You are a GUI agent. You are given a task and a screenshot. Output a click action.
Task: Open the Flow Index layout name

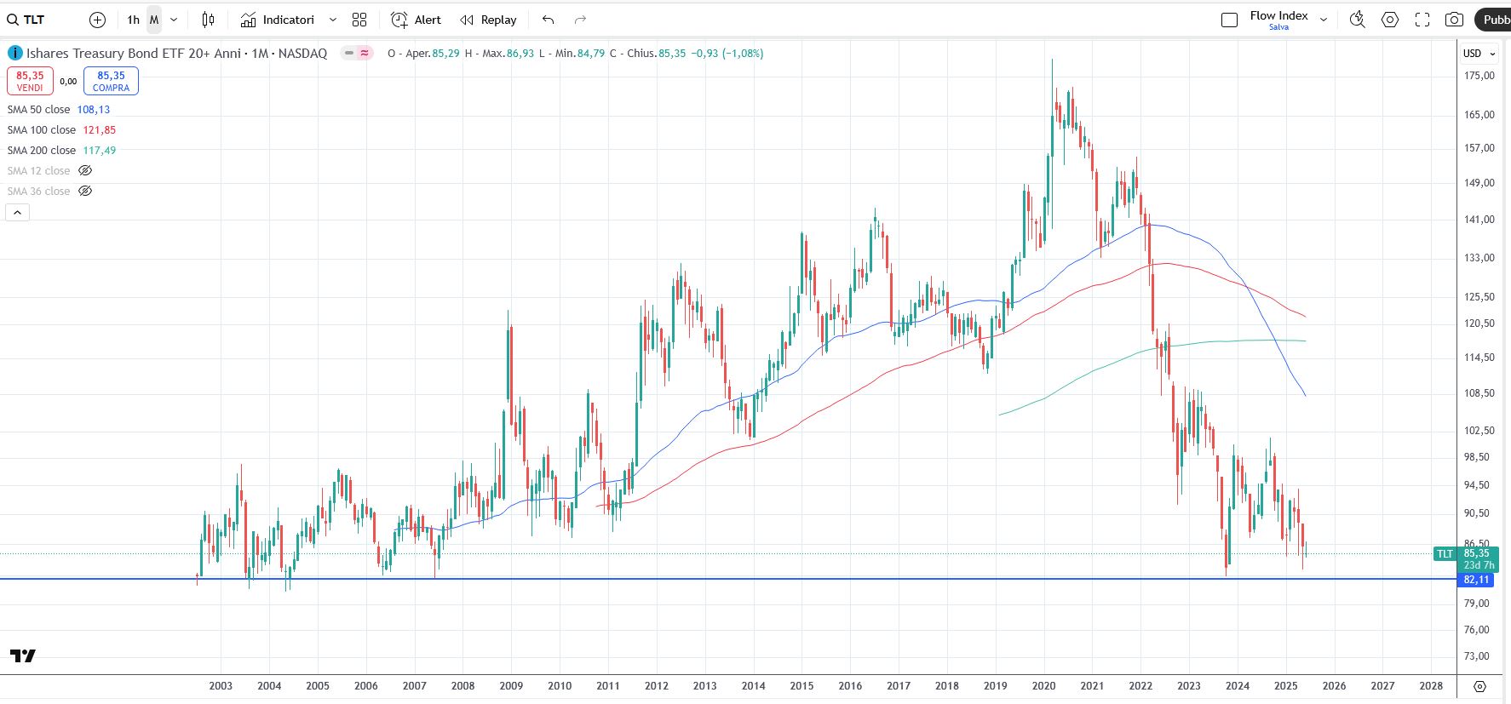pos(1278,15)
